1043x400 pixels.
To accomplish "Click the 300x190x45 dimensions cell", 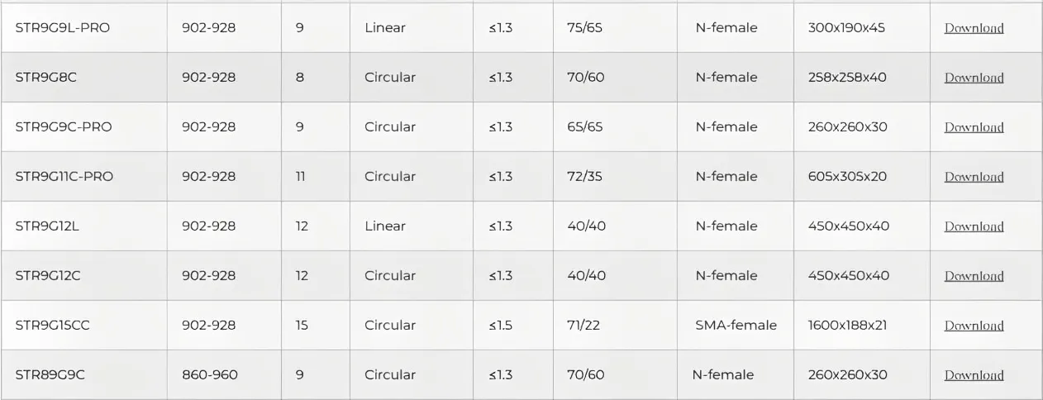I will pyautogui.click(x=846, y=28).
